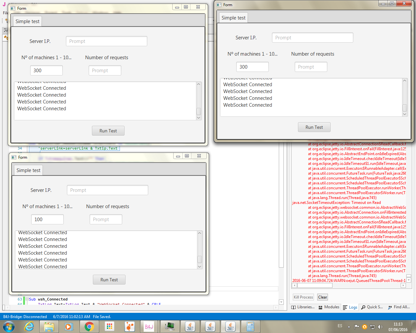
Task: Click Logs panel vertical scroll-down arrow
Action: 409,280
